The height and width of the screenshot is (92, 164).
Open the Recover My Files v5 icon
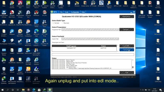click(36, 4)
